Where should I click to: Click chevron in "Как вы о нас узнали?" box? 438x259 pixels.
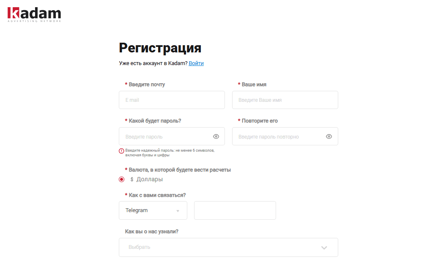[x=324, y=248]
